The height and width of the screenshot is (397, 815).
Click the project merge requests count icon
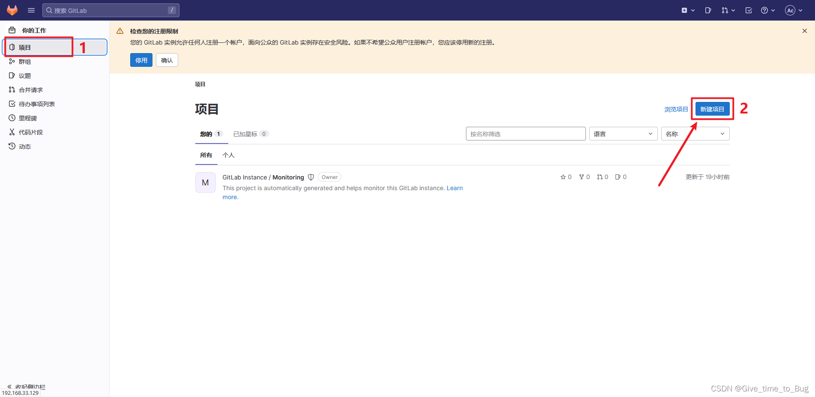(x=600, y=177)
